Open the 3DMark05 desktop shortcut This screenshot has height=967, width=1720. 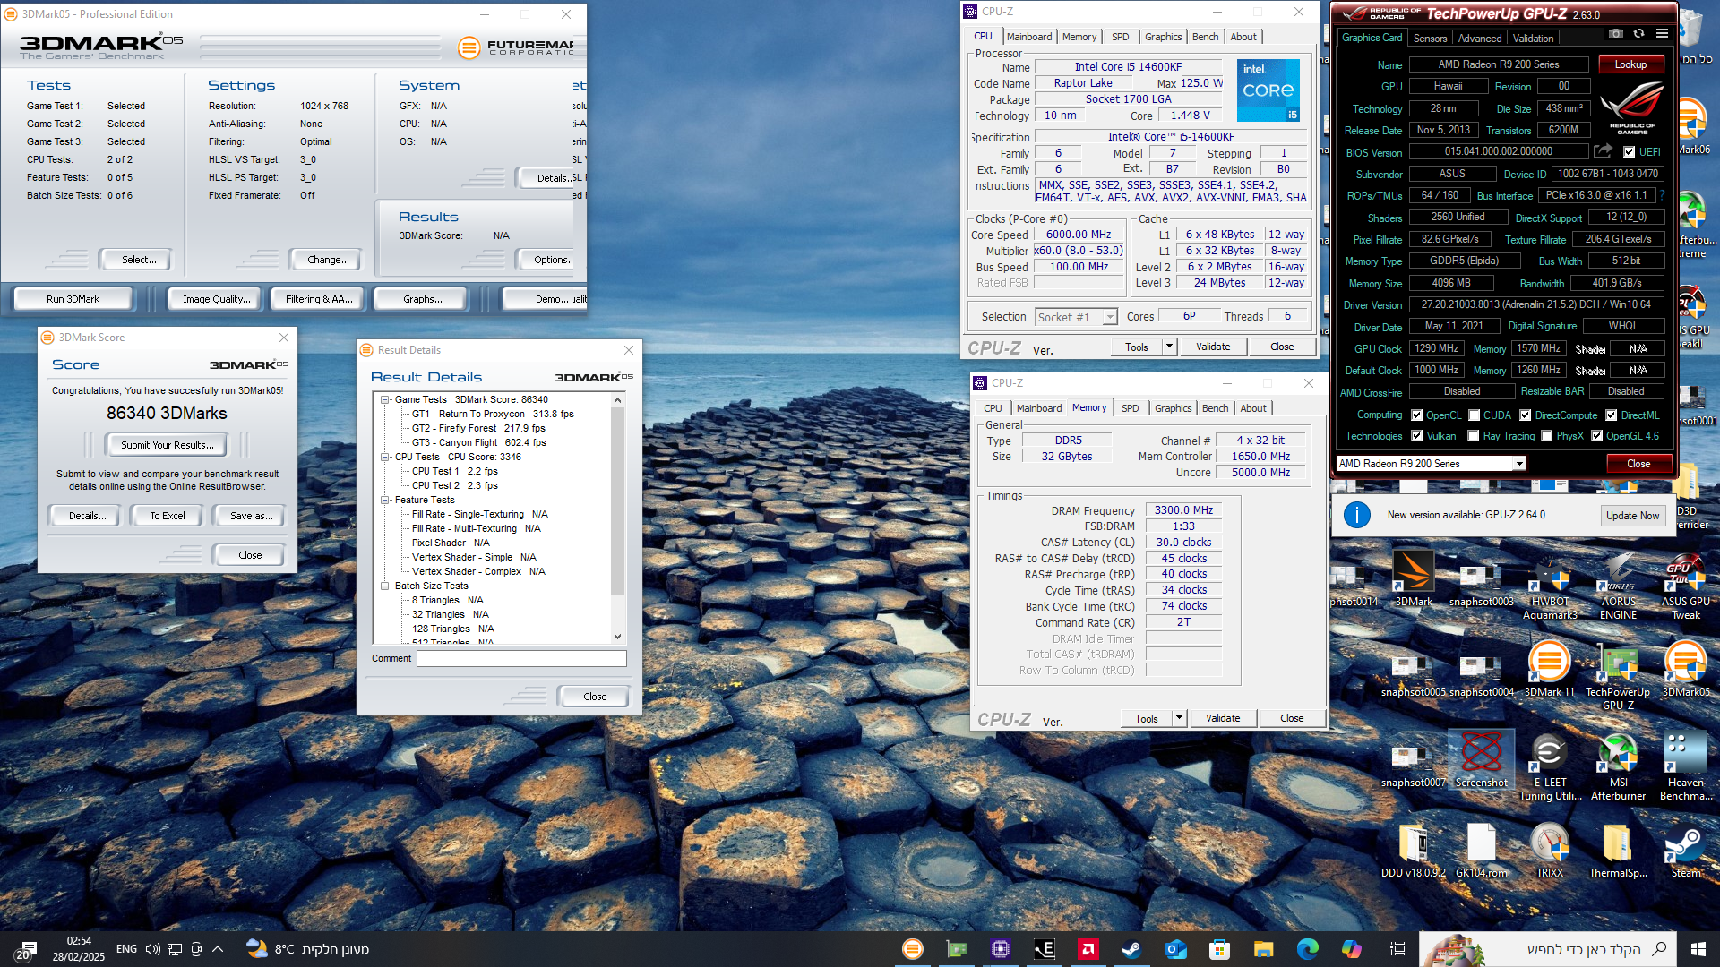pos(1686,669)
